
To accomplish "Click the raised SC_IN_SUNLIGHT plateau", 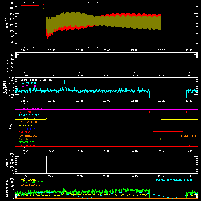I will click(x=104, y=118).
